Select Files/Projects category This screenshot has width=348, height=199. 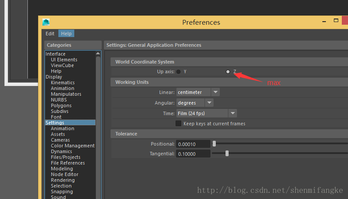tap(65, 157)
